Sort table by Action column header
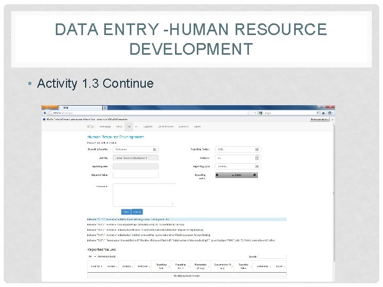The height and width of the screenshot is (287, 383). tap(279, 266)
